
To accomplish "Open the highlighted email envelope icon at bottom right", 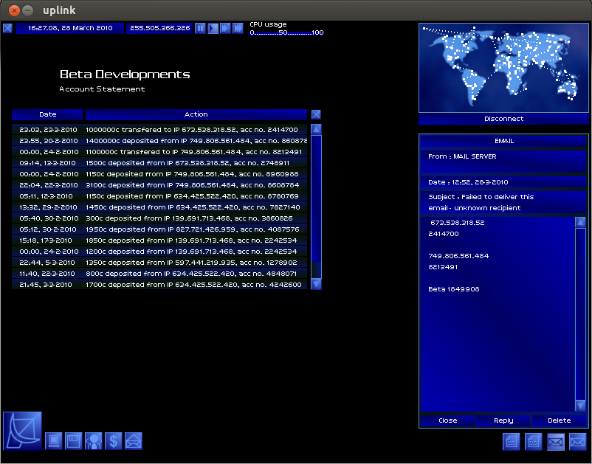I will tap(556, 442).
